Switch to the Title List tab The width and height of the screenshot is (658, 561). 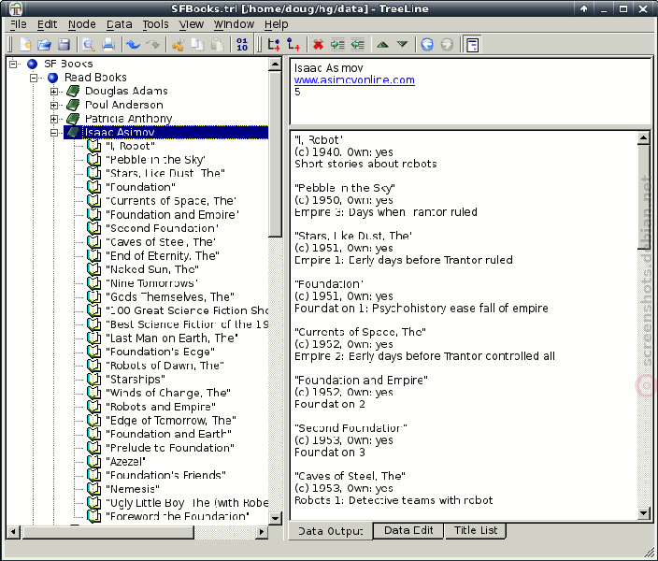pos(476,530)
